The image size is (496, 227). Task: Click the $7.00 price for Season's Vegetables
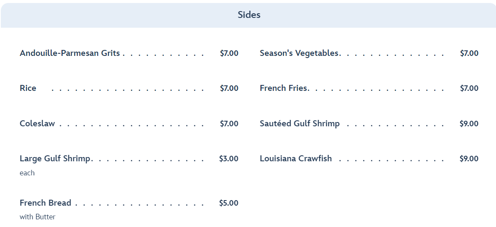pos(469,53)
